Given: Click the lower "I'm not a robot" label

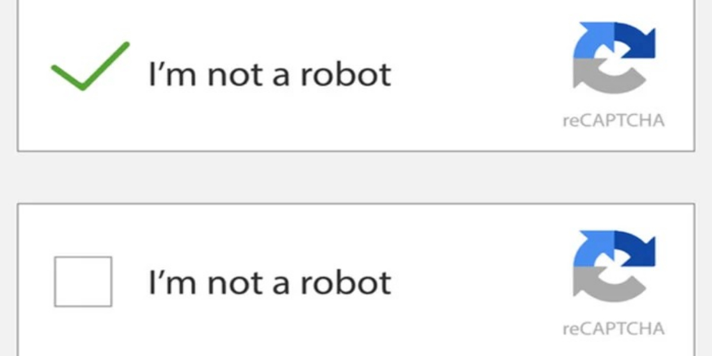Looking at the screenshot, I should (x=269, y=282).
